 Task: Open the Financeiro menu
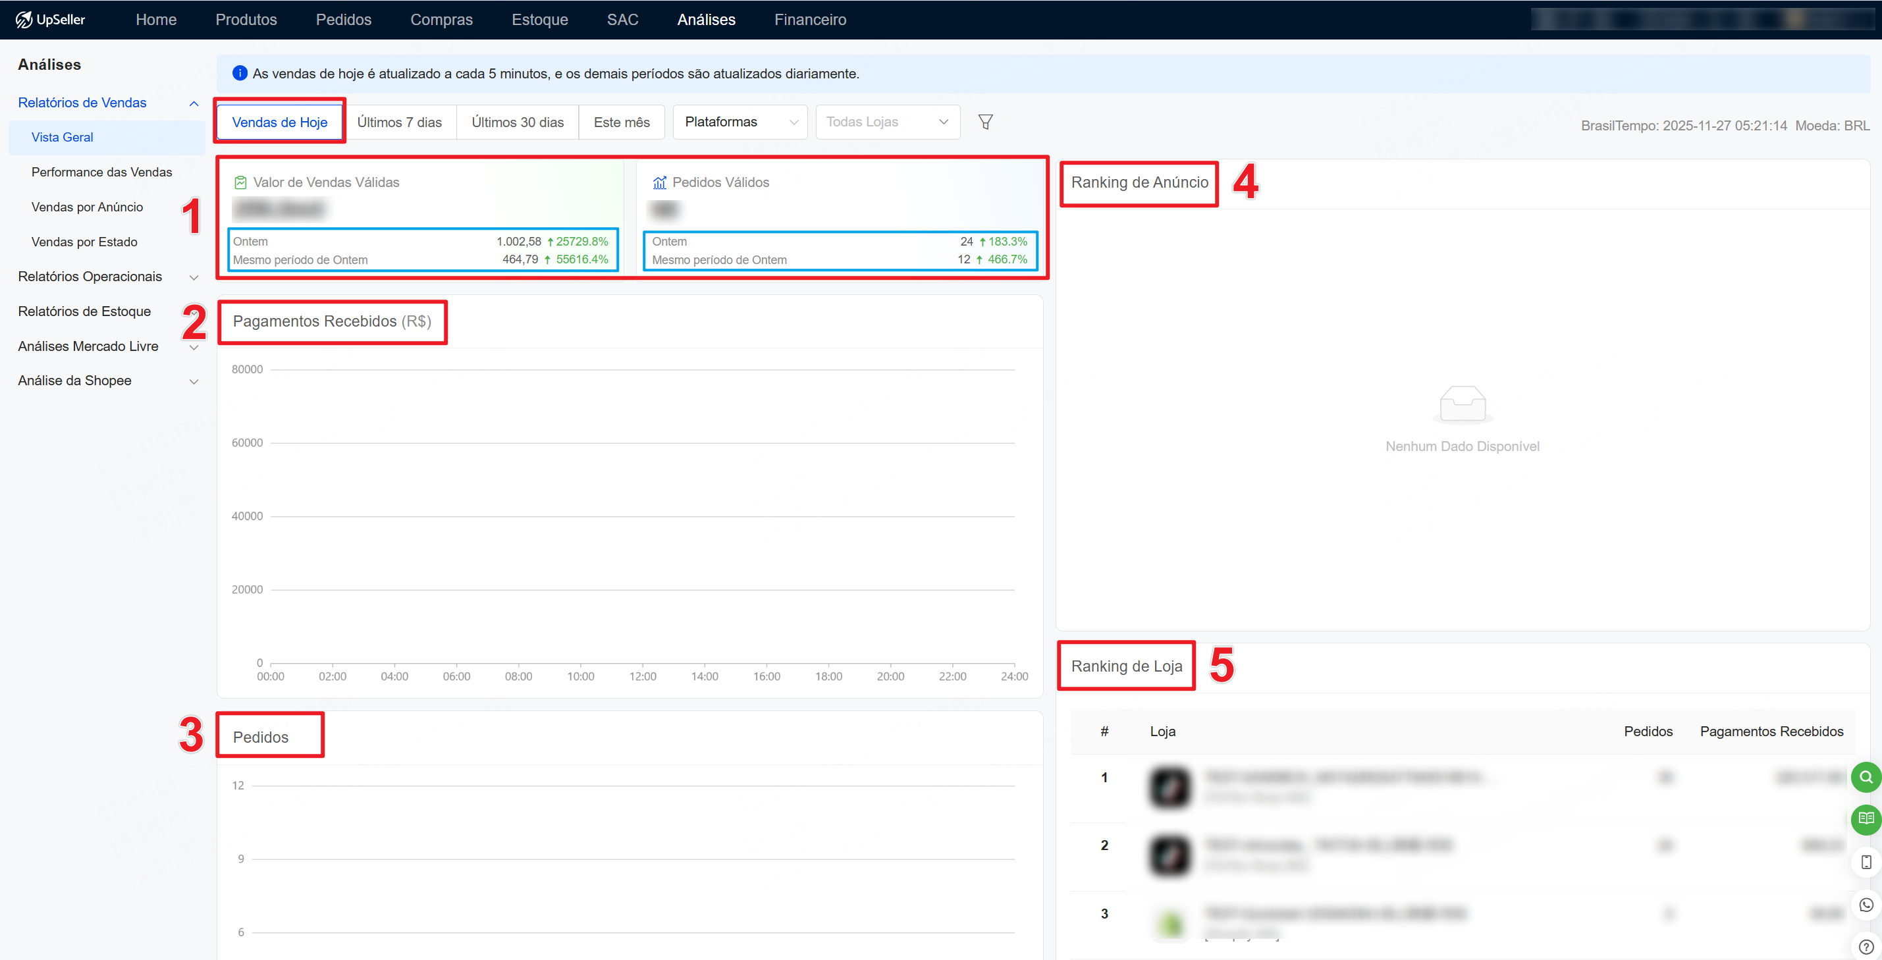(x=809, y=20)
